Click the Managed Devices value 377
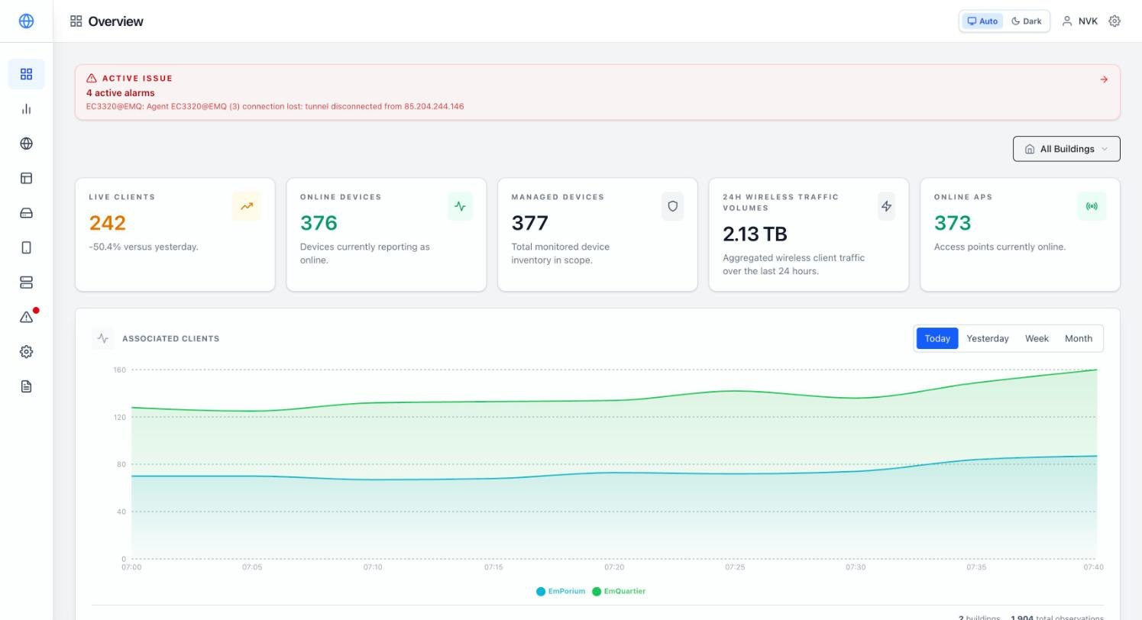Image resolution: width=1142 pixels, height=620 pixels. (530, 223)
